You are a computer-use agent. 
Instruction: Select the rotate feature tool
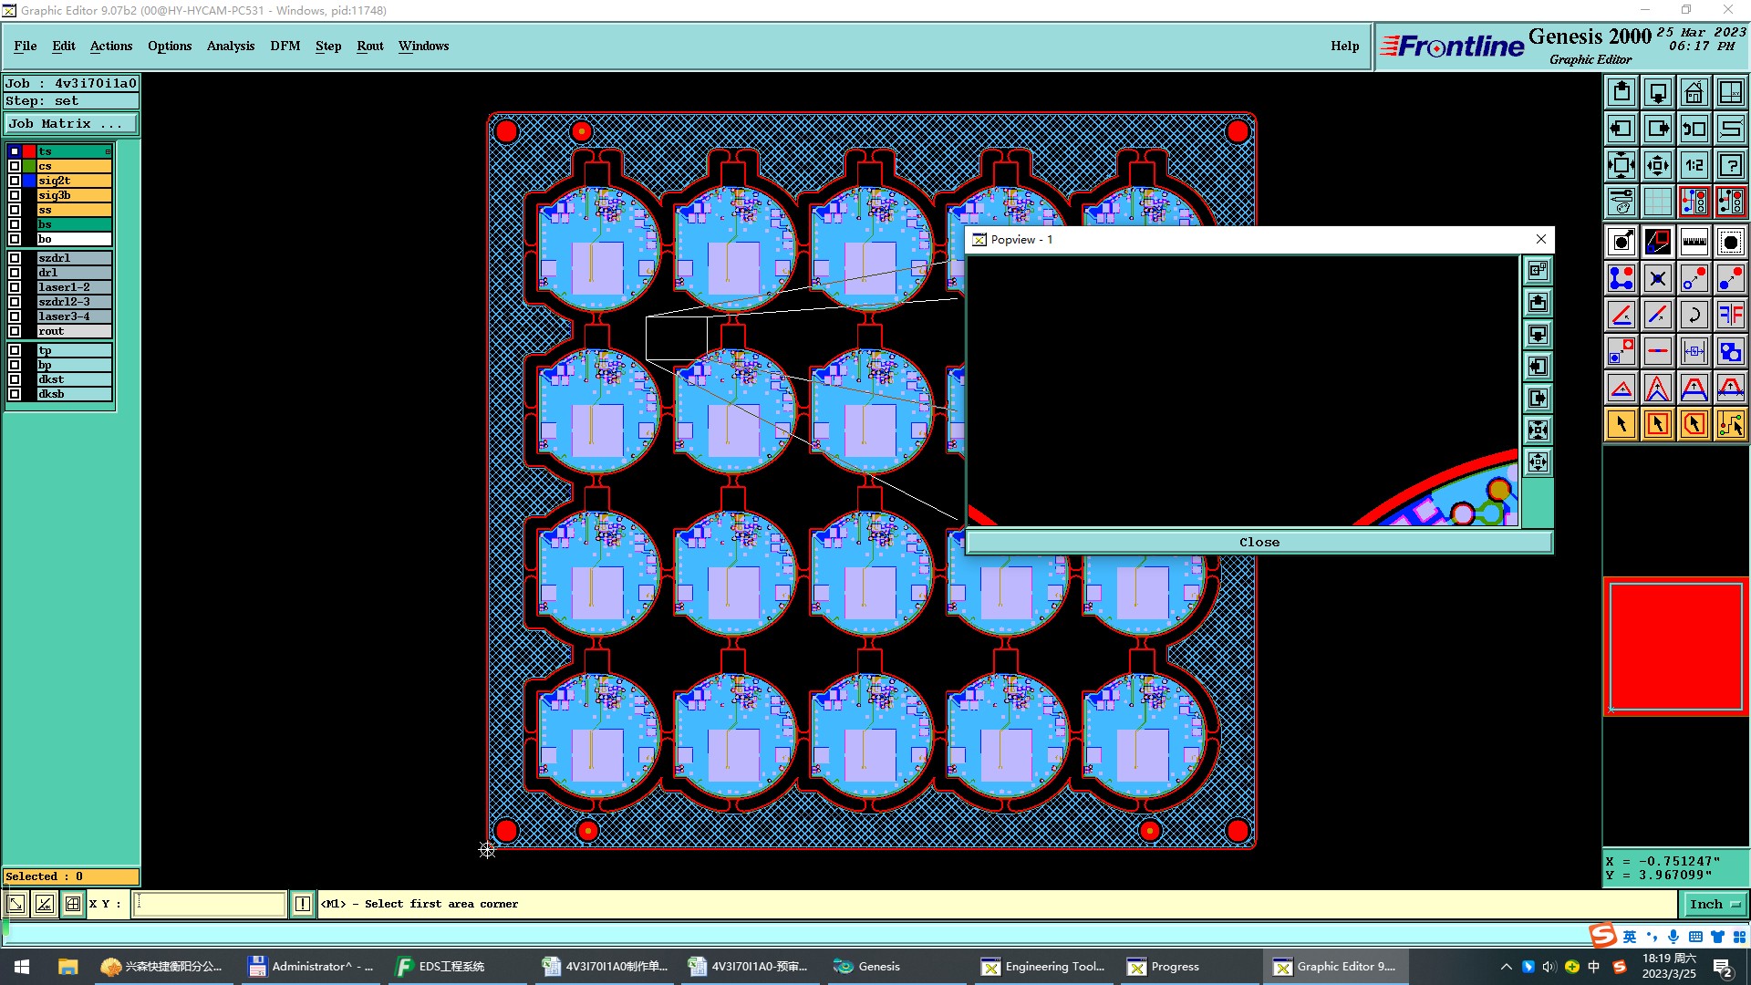[1694, 315]
